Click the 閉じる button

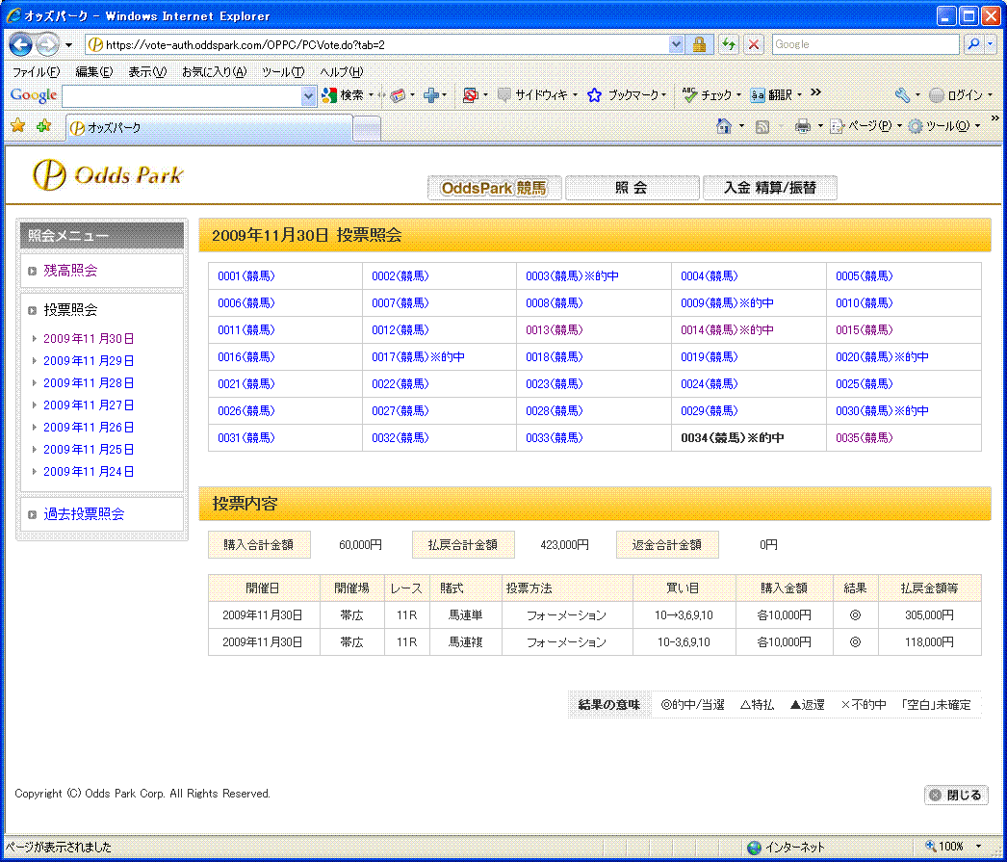956,795
